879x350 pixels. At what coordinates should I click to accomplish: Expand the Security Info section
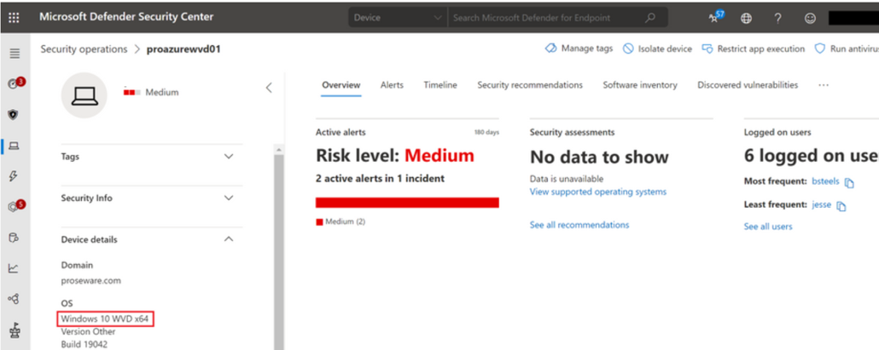228,198
